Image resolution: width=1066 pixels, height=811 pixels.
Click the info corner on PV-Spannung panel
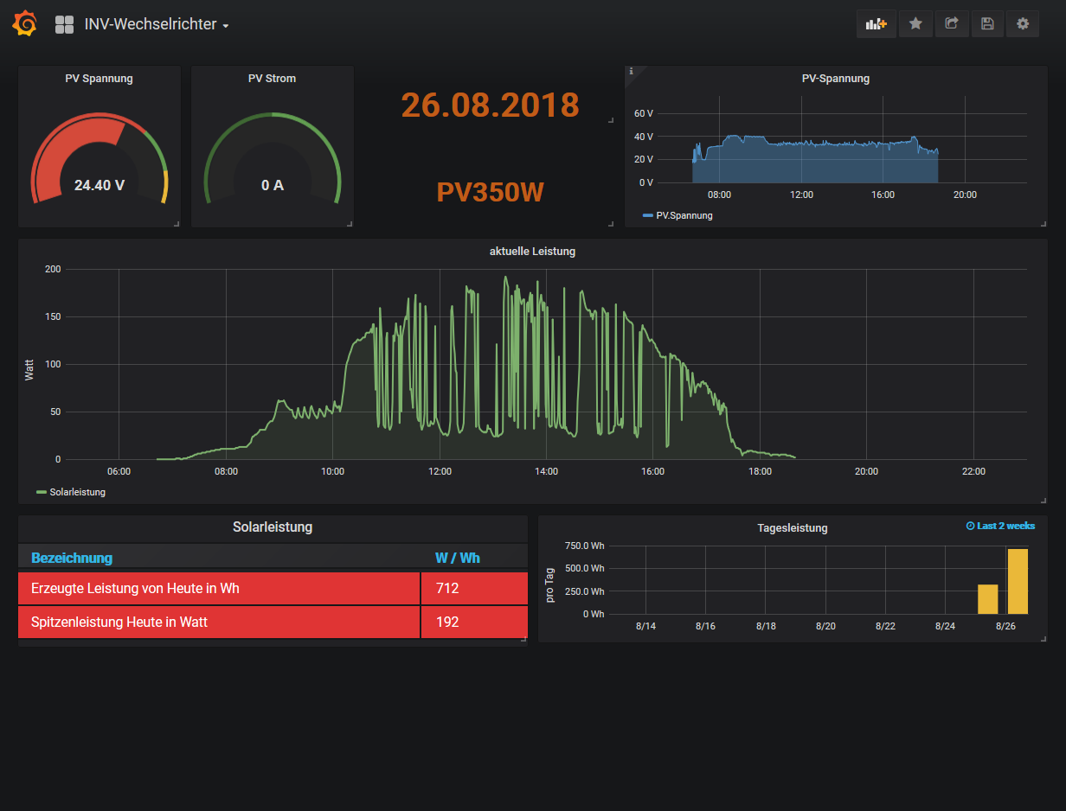(x=631, y=72)
